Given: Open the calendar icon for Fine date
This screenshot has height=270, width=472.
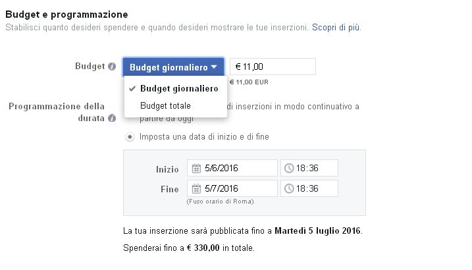Looking at the screenshot, I should (x=196, y=189).
